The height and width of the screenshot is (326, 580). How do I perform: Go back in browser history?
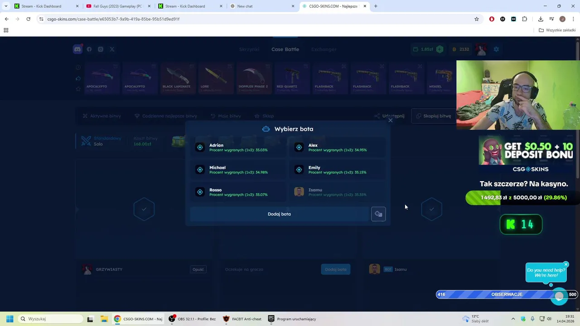[x=6, y=19]
